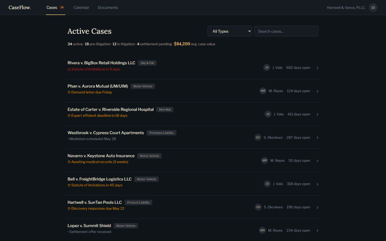386x241 pixels.
Task: Click the MR avatar on Navarro row
Action: click(x=265, y=160)
